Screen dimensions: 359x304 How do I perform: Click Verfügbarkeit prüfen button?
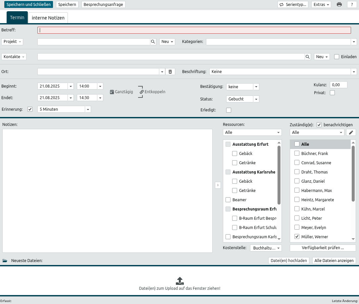[x=323, y=248]
